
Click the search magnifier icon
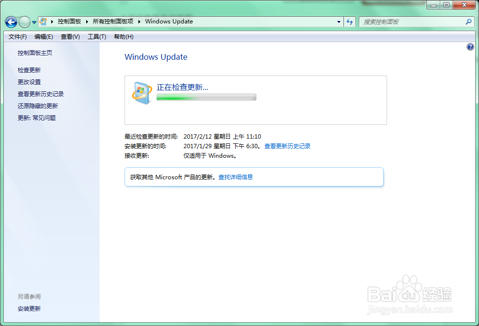click(x=468, y=22)
